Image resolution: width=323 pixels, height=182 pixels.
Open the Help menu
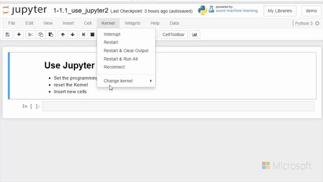pos(155,23)
